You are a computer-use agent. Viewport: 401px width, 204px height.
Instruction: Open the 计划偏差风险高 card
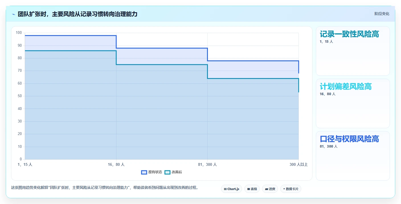pyautogui.click(x=353, y=103)
